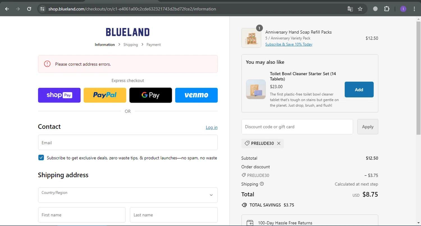Click 'Calculated at next step' shipping text

point(356,184)
